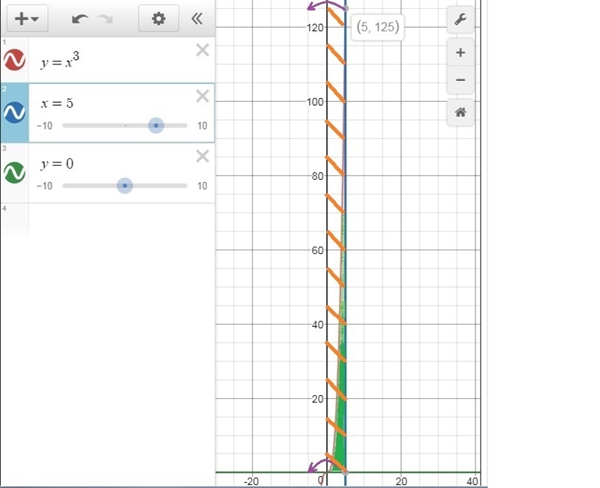Viewport: 600px width, 488px height.
Task: Undo the last action
Action: click(80, 18)
